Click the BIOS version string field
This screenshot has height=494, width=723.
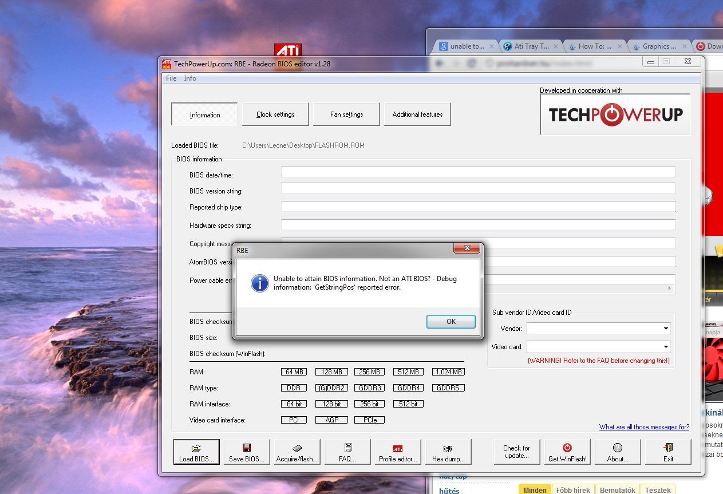tap(478, 188)
